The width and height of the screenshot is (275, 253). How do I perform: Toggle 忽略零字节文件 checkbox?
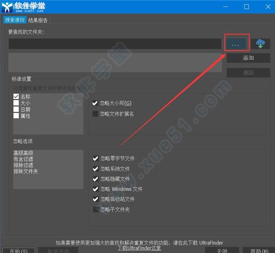95,158
